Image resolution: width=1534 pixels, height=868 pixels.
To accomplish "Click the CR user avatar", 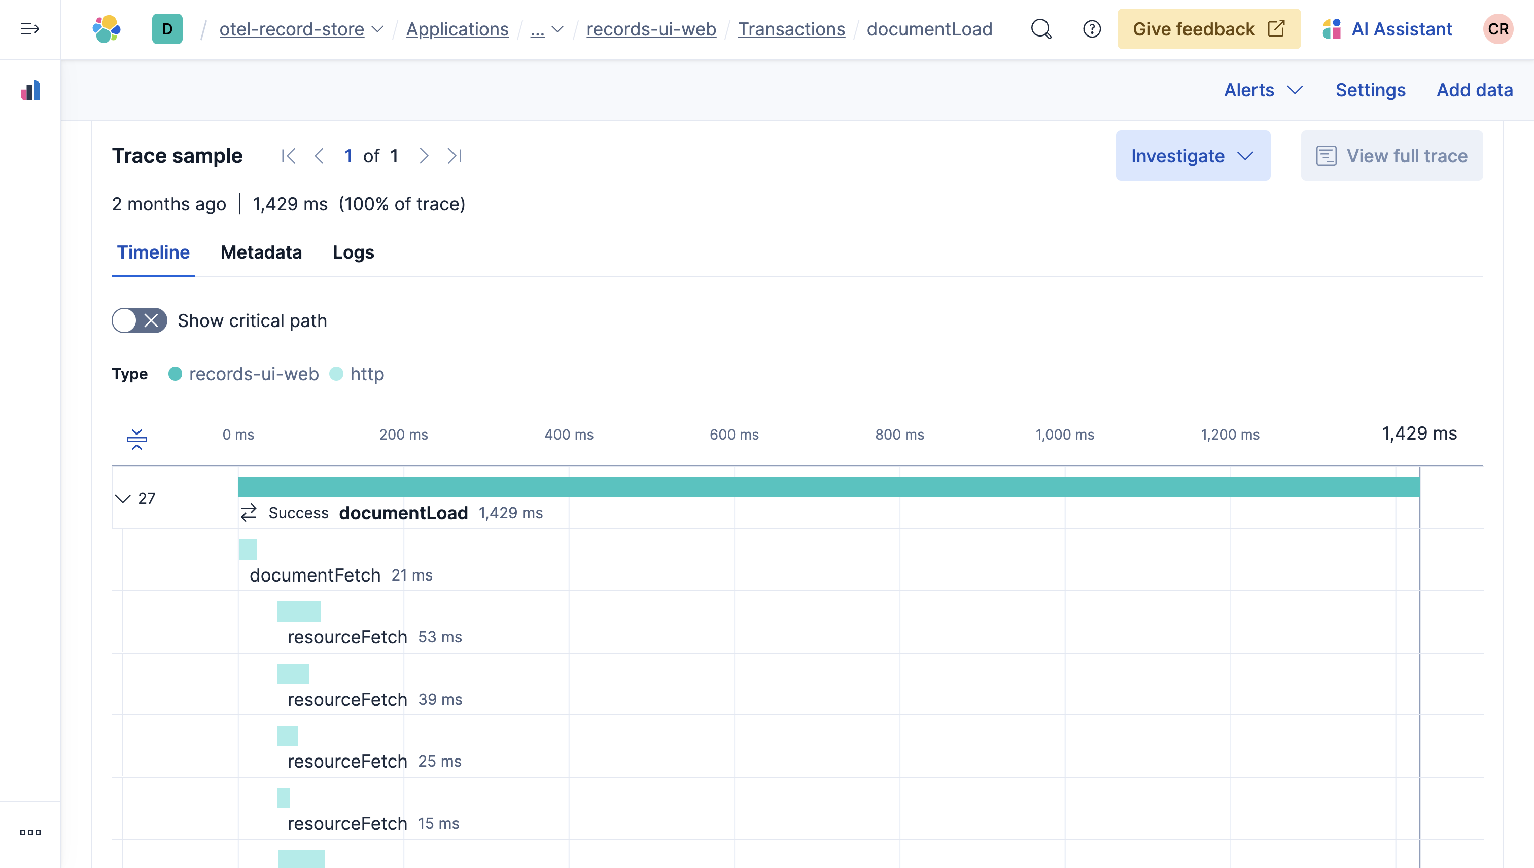I will point(1497,28).
